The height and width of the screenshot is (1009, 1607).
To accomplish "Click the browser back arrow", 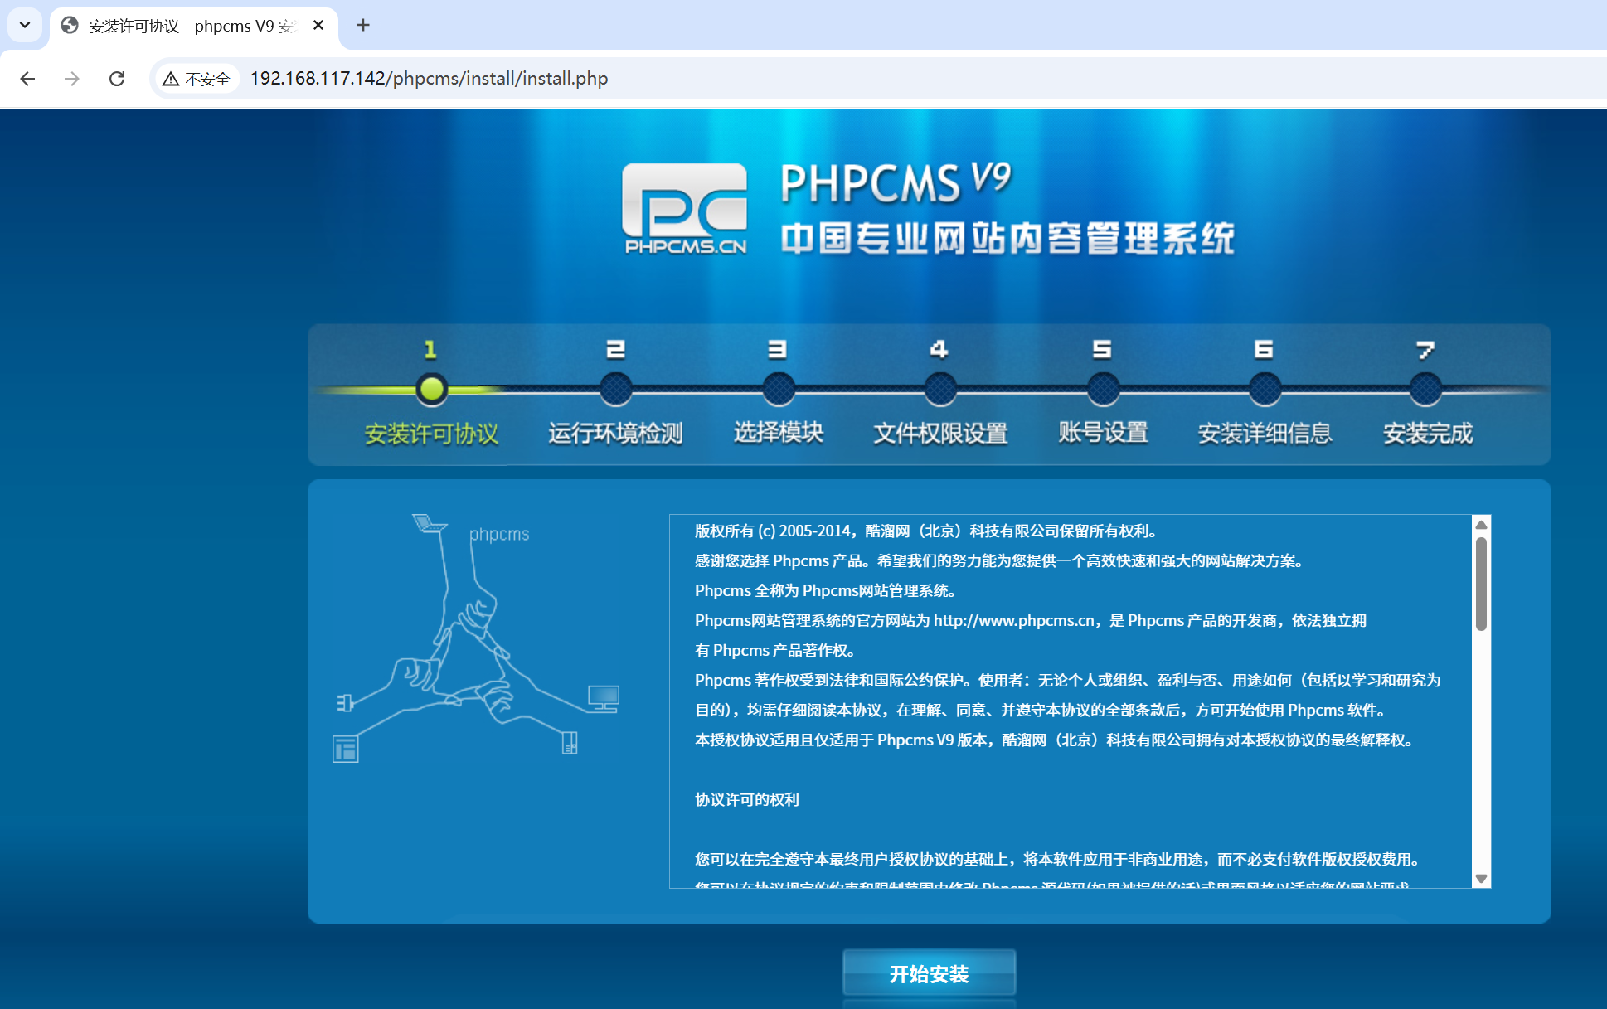I will [27, 79].
